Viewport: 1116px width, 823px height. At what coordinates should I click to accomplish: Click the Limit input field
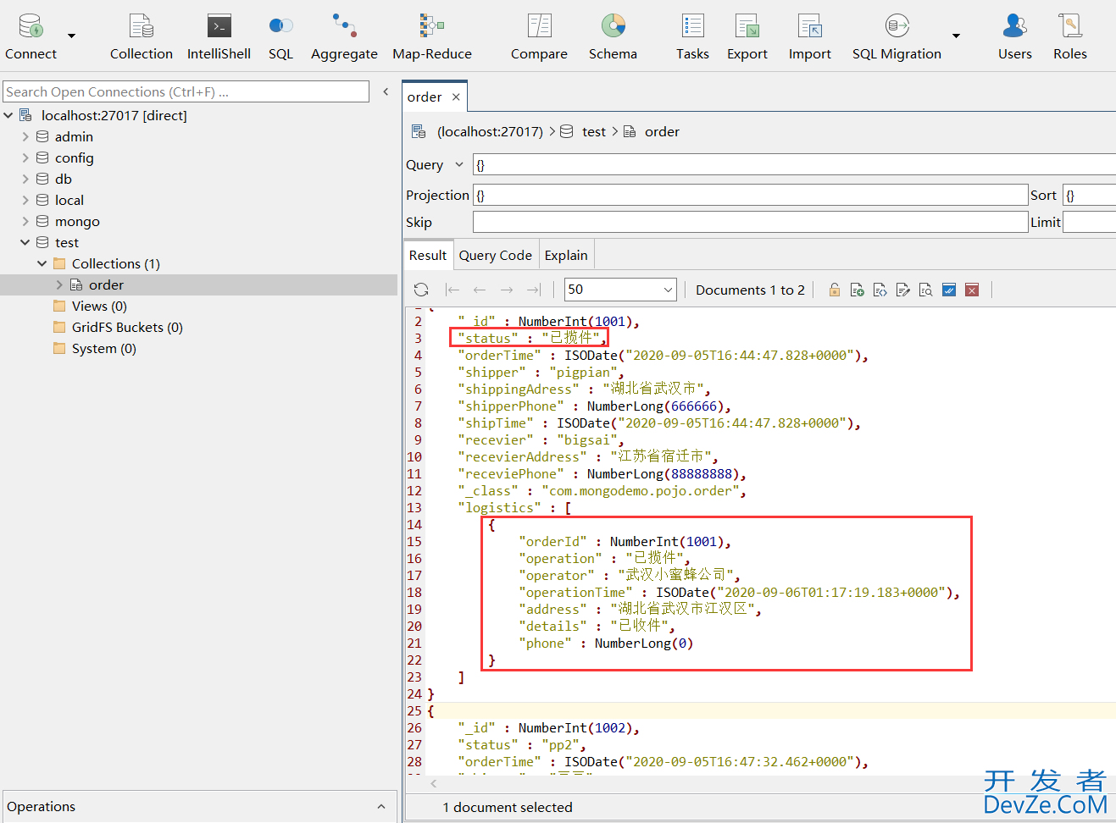[1089, 222]
